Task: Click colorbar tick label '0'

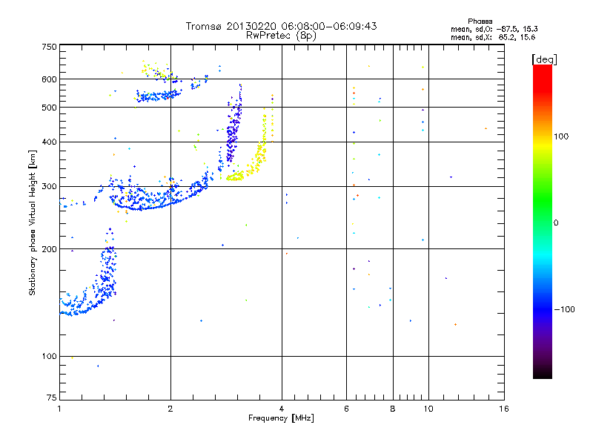Action: click(556, 222)
